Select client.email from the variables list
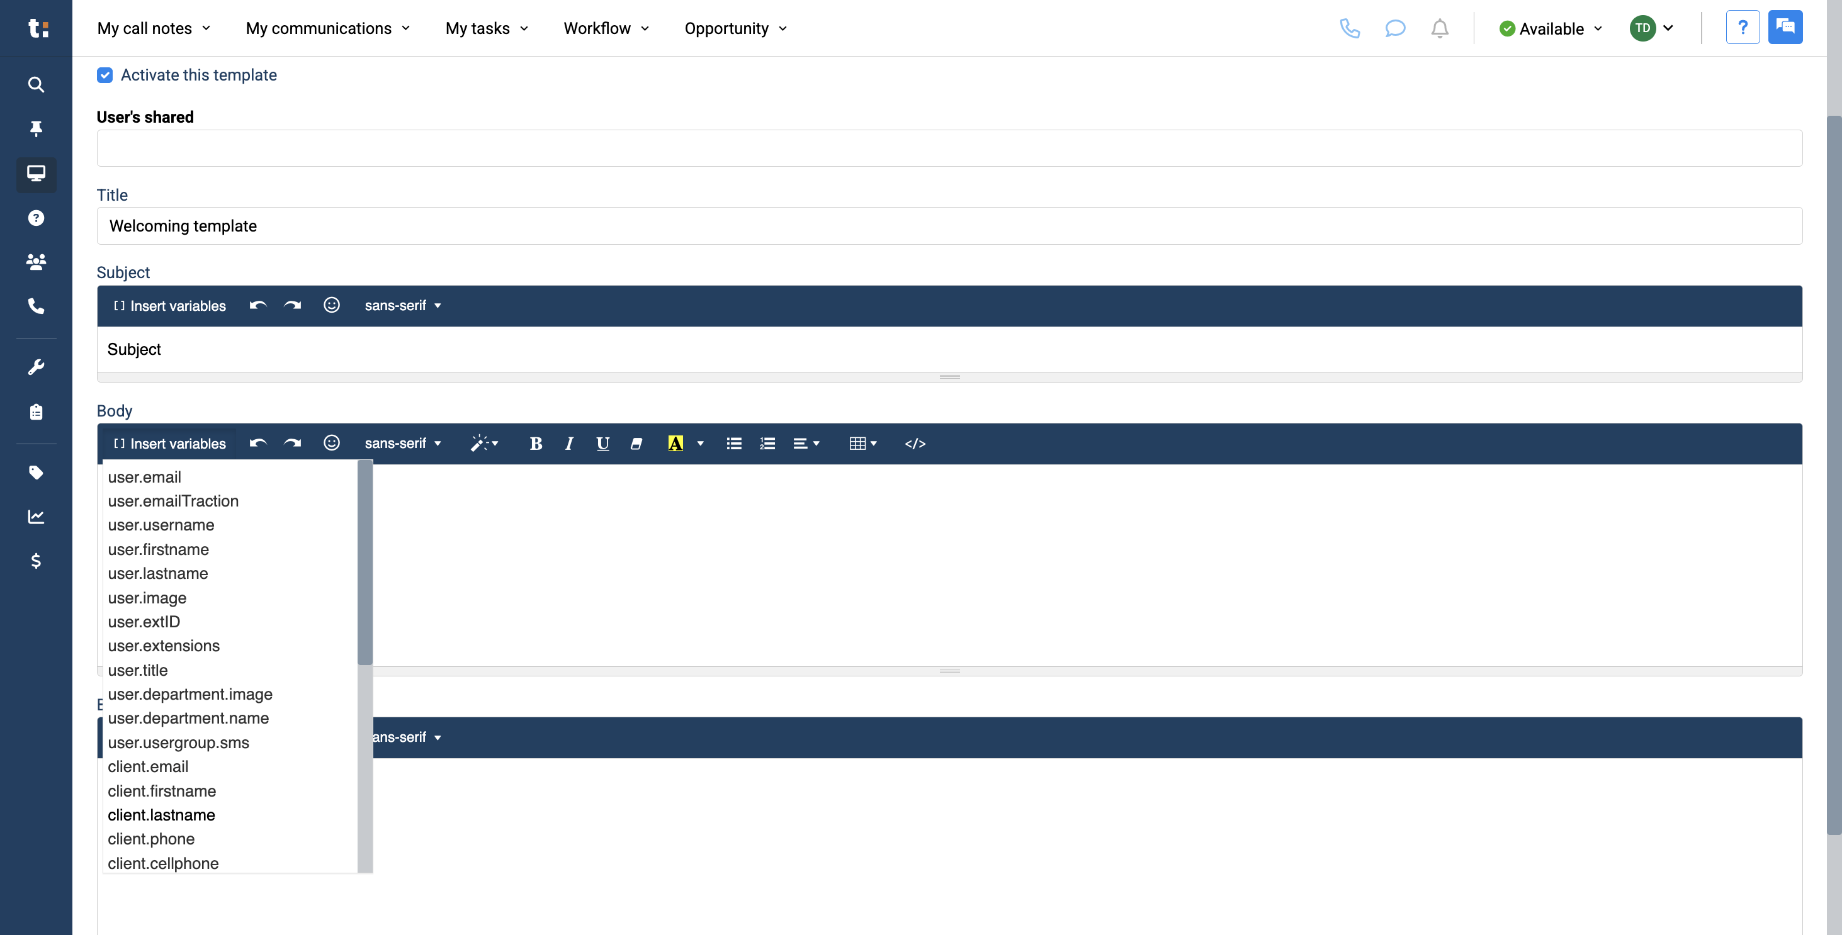Screen dimensions: 1842x935 coord(148,766)
